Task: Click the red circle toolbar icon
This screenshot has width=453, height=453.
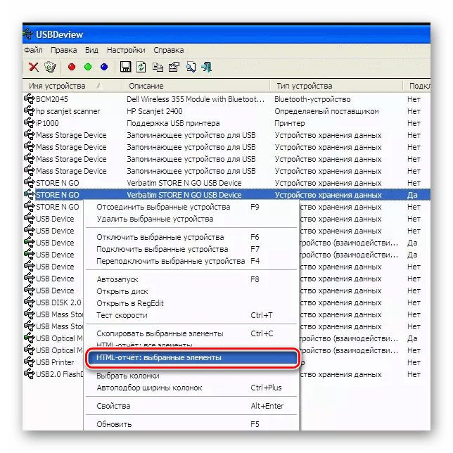Action: (x=71, y=68)
